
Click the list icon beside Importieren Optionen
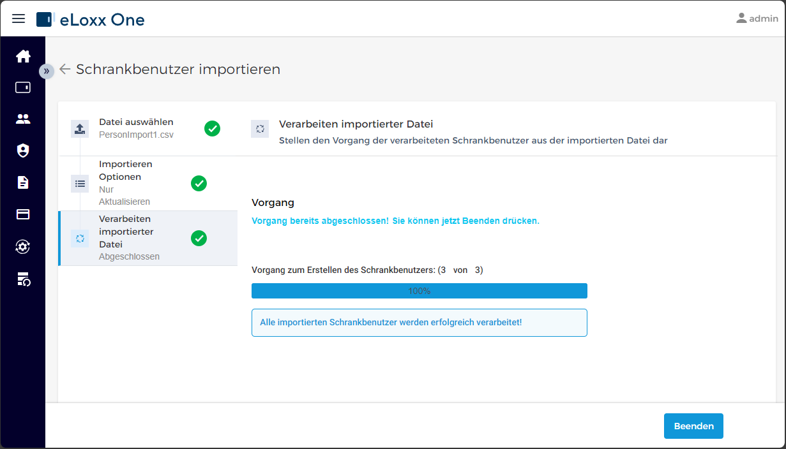(80, 184)
